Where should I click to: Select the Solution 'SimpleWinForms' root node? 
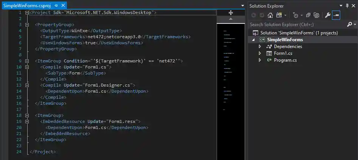click(294, 33)
